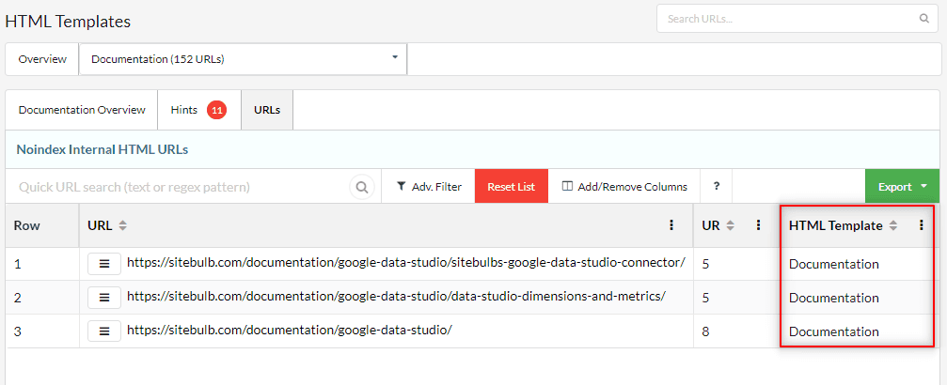Viewport: 947px width, 385px height.
Task: Select the URLs tab
Action: click(x=267, y=110)
